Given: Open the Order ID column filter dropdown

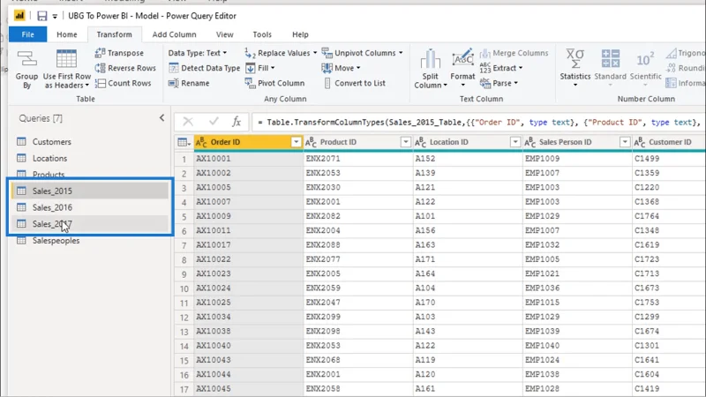Looking at the screenshot, I should tap(296, 142).
